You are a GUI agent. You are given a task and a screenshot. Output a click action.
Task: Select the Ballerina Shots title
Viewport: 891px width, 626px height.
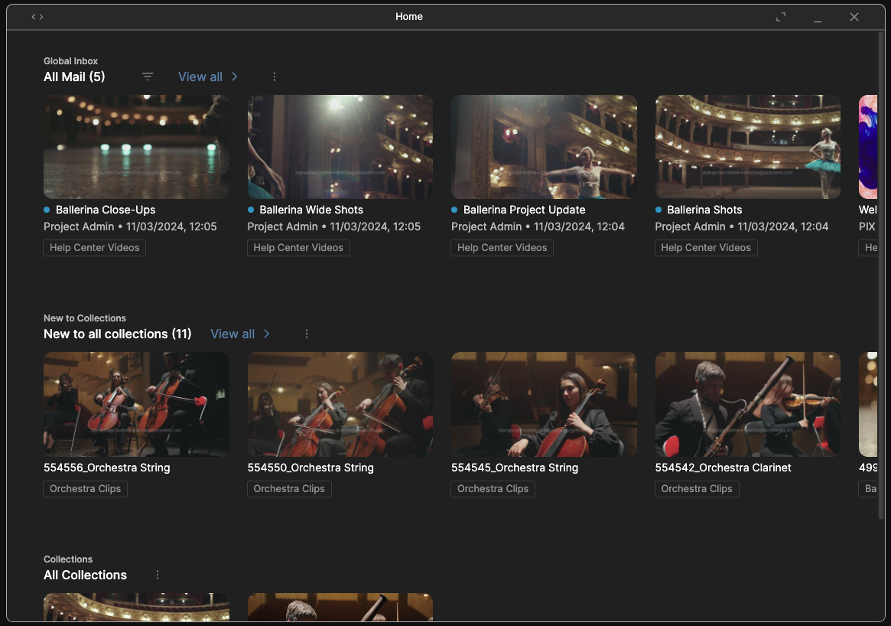click(704, 210)
